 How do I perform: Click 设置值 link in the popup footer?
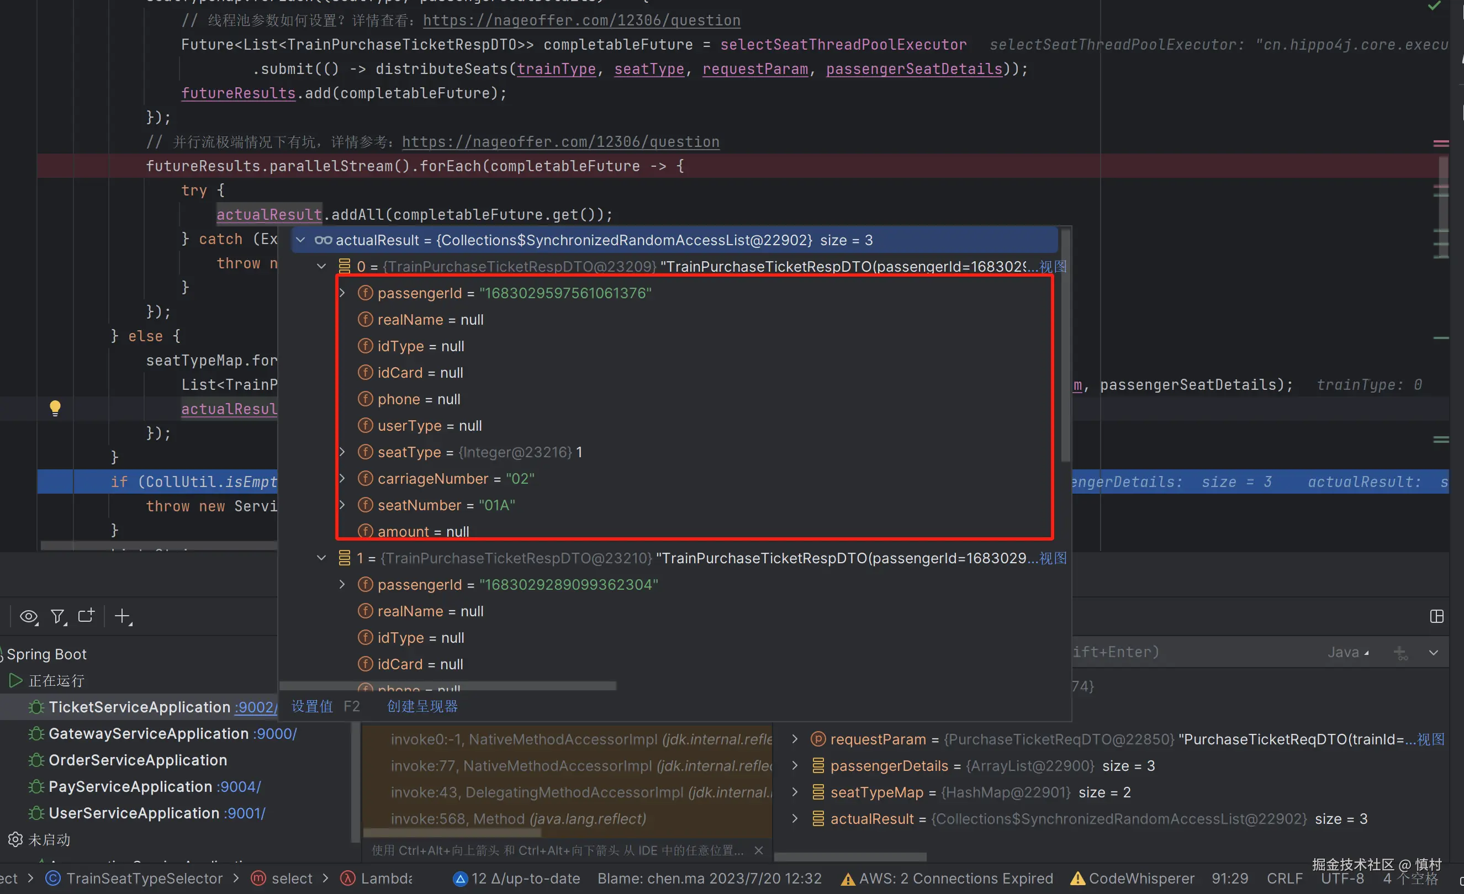point(312,706)
